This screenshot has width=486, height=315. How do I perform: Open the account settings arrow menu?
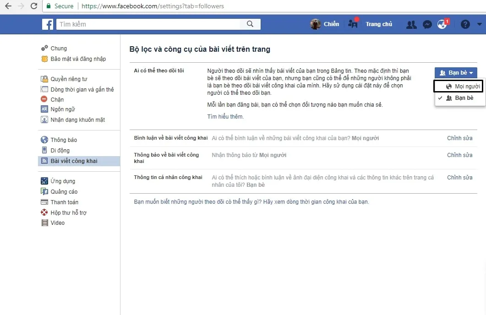coord(480,24)
